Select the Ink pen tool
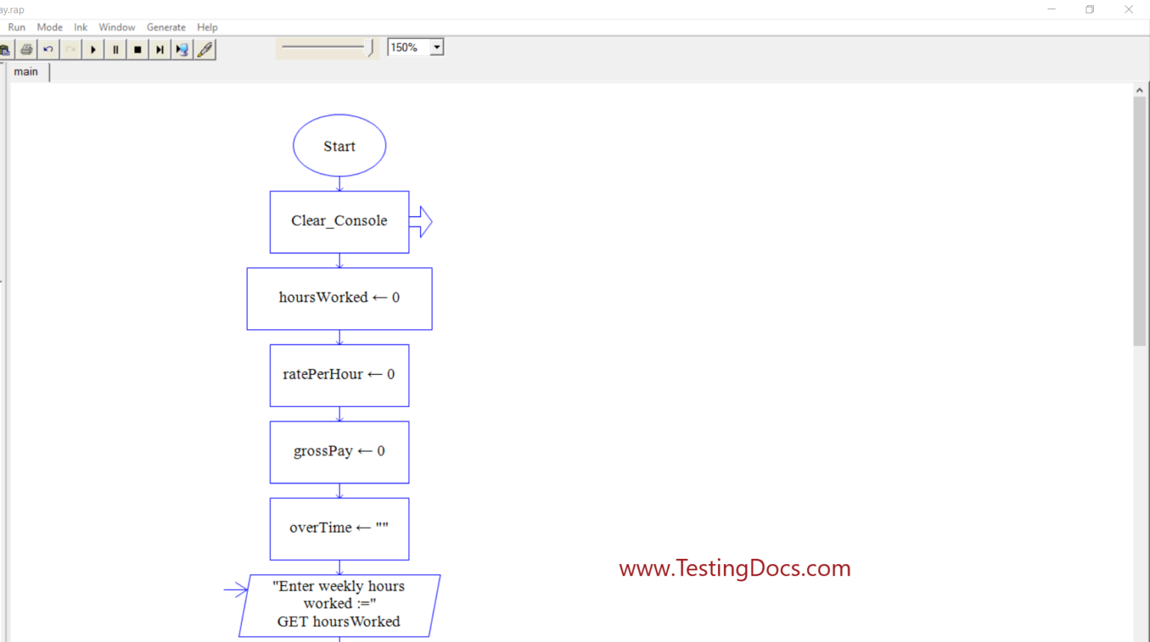The height and width of the screenshot is (642, 1150). 204,49
